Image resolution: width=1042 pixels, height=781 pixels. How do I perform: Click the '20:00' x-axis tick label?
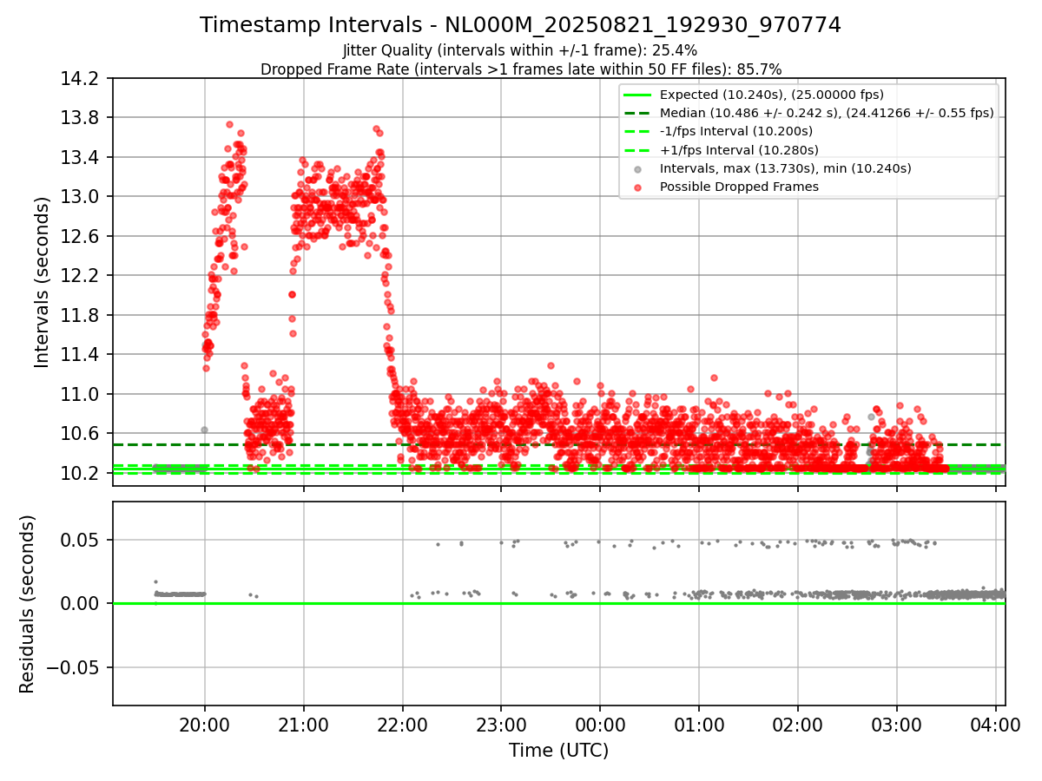204,724
